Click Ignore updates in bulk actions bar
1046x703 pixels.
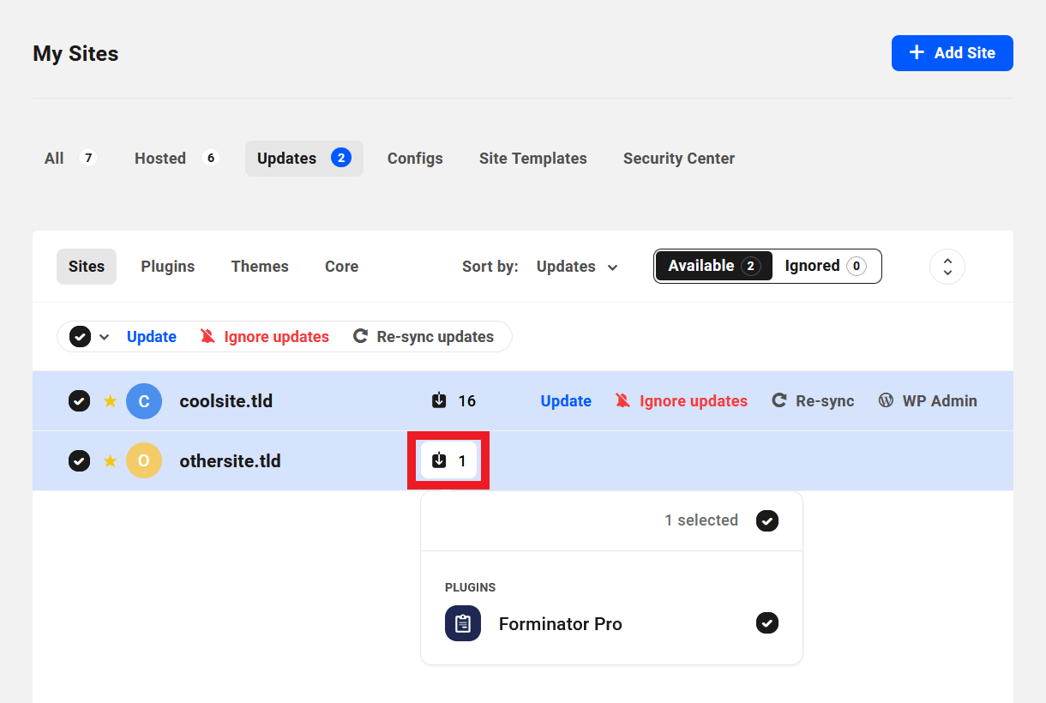pos(265,337)
